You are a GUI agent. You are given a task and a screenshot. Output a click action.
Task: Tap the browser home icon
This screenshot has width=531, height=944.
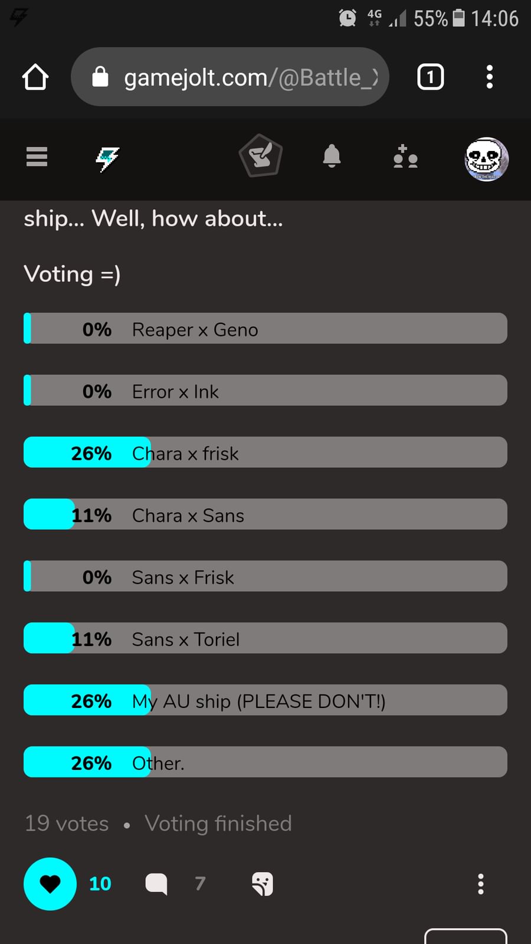tap(35, 77)
